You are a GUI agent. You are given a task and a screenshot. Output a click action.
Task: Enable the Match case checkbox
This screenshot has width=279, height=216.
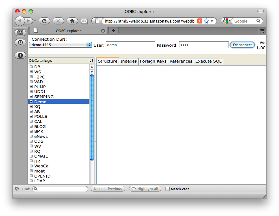(168, 189)
